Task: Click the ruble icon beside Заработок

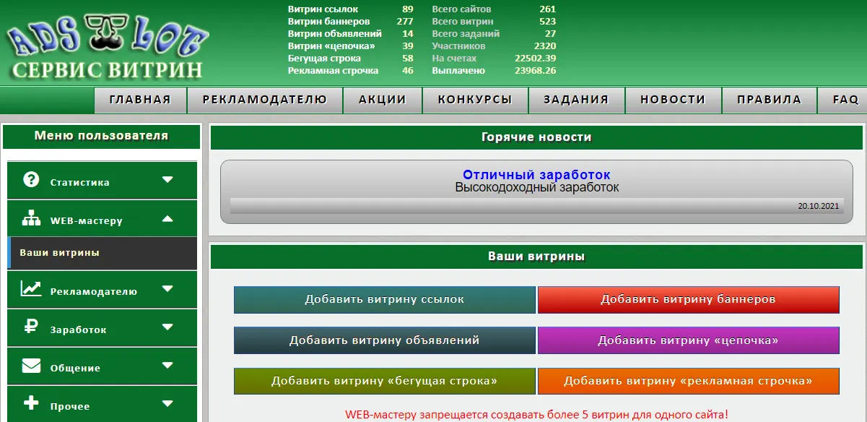Action: coord(31,327)
